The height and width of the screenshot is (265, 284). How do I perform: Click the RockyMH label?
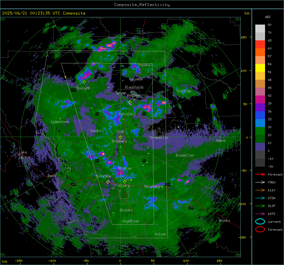tap(83, 88)
